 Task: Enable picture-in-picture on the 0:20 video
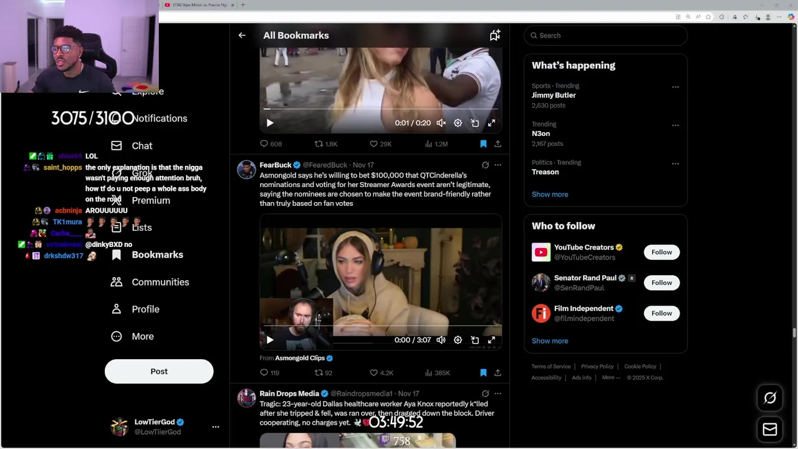click(x=474, y=123)
